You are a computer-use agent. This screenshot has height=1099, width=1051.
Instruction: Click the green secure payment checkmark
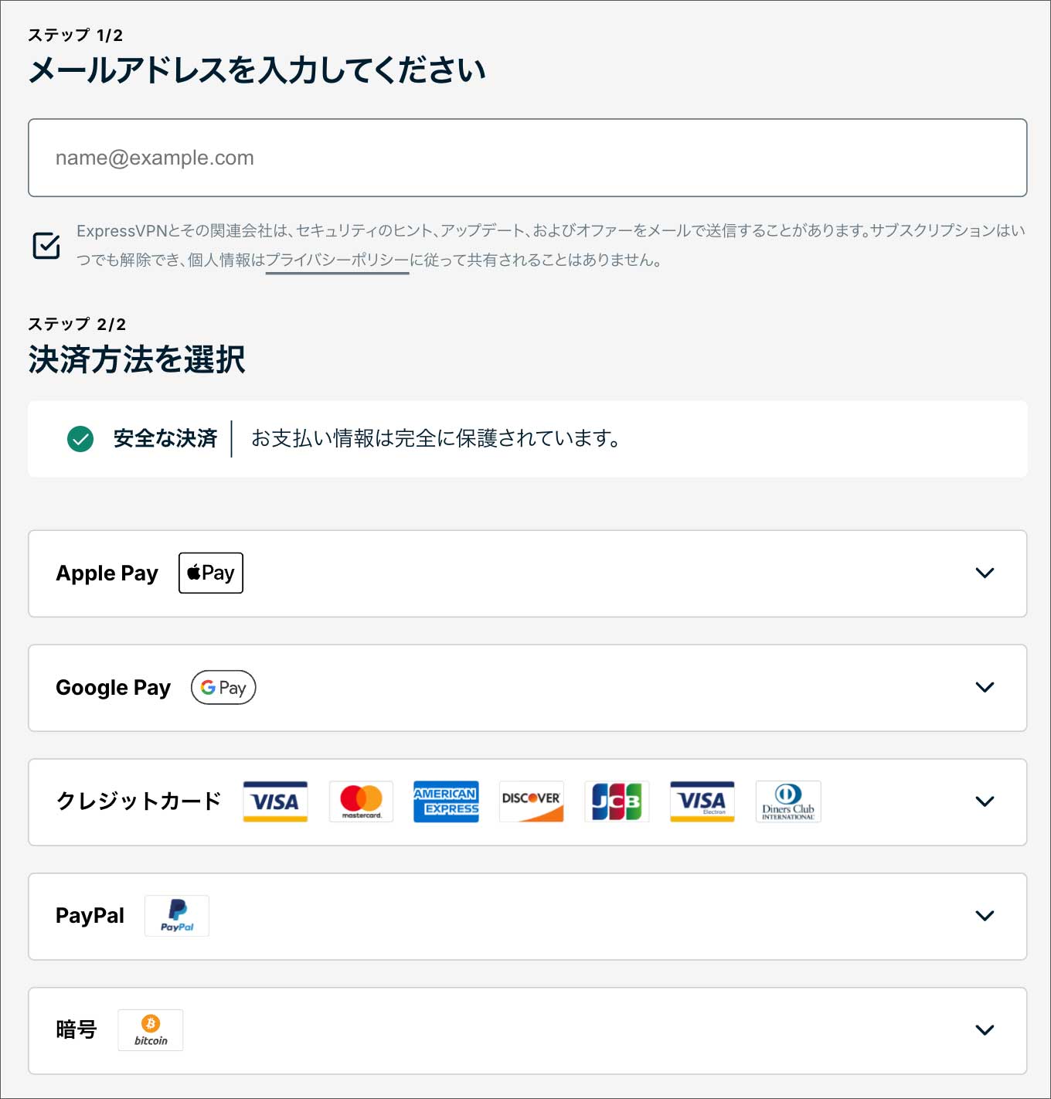coord(80,439)
